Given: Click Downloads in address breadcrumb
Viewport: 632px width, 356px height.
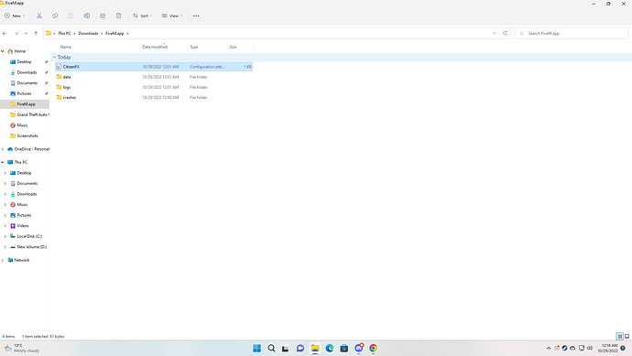Looking at the screenshot, I should tap(88, 34).
